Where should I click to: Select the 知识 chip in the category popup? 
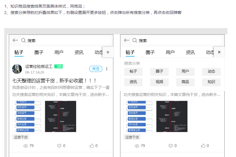pyautogui.click(x=211, y=82)
